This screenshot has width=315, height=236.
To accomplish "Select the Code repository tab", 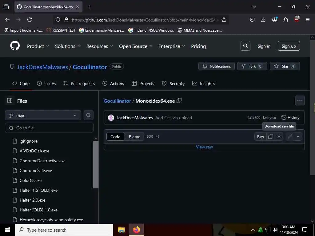I will (x=21, y=84).
